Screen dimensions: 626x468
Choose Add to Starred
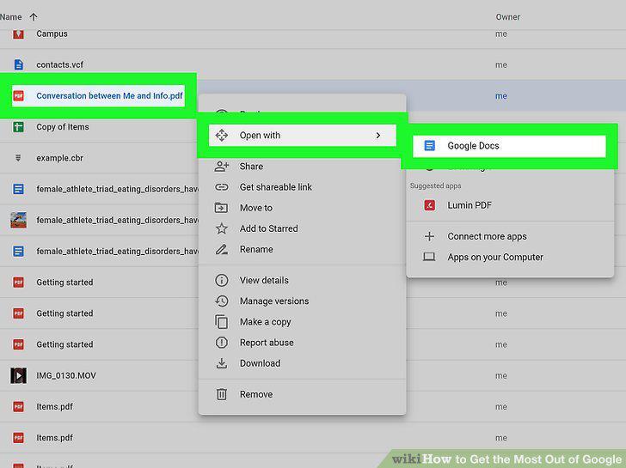(x=302, y=228)
